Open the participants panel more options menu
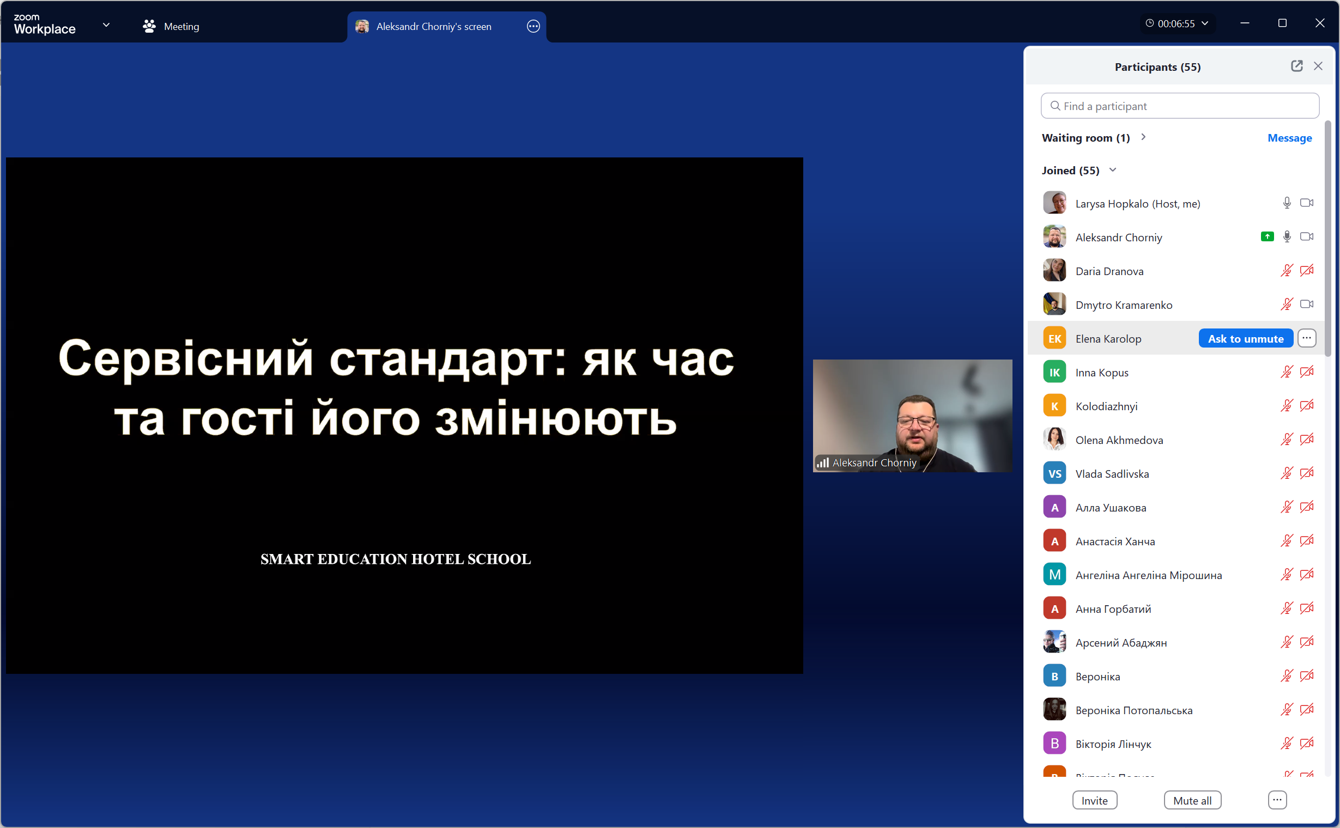This screenshot has height=828, width=1340. point(1277,800)
